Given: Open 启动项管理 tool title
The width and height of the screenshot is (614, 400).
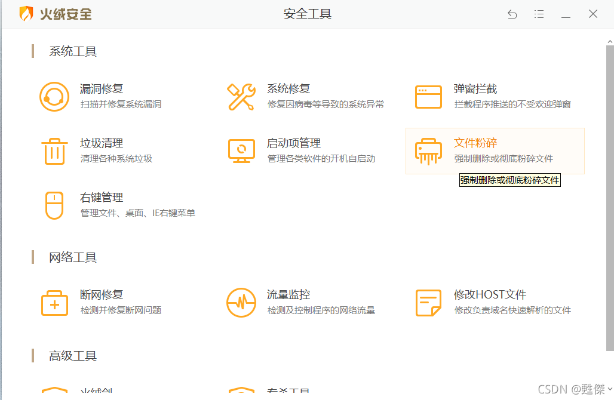Looking at the screenshot, I should click(294, 143).
